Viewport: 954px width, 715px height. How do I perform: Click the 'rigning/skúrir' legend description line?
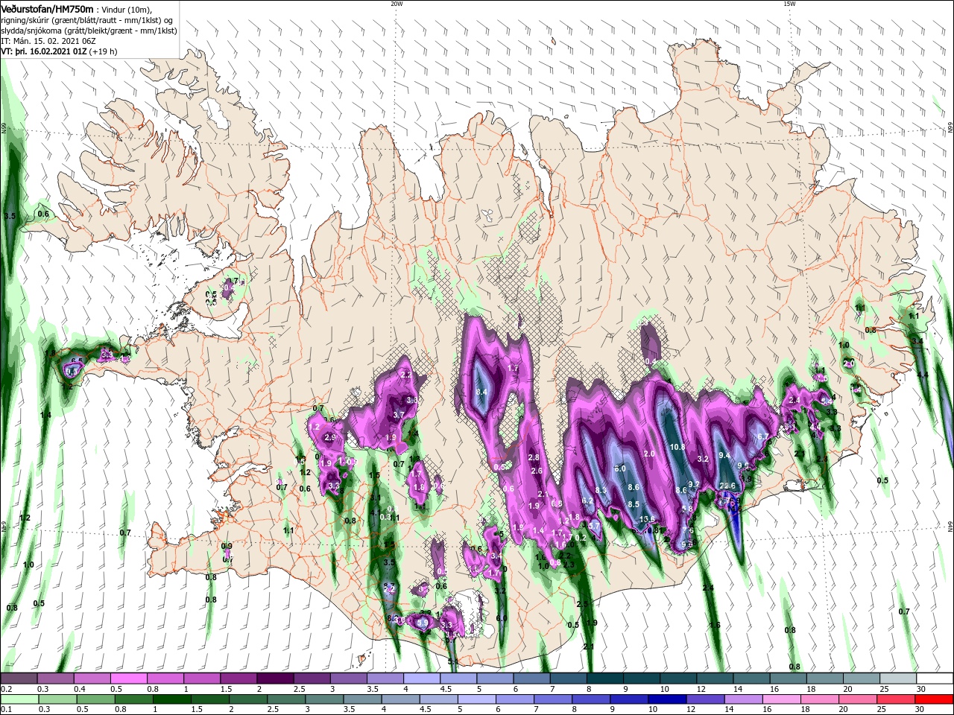click(88, 20)
